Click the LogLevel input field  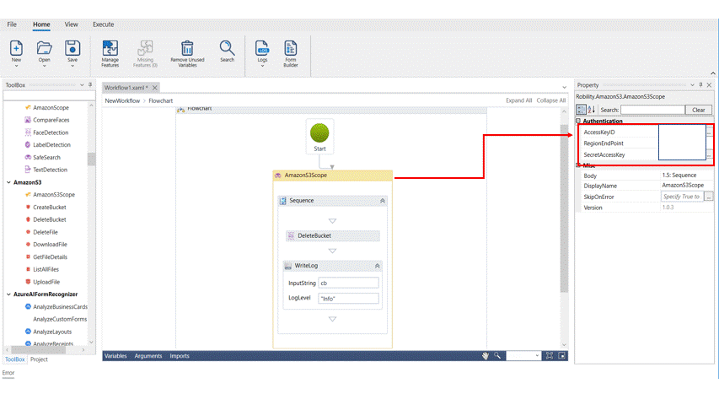coord(348,299)
